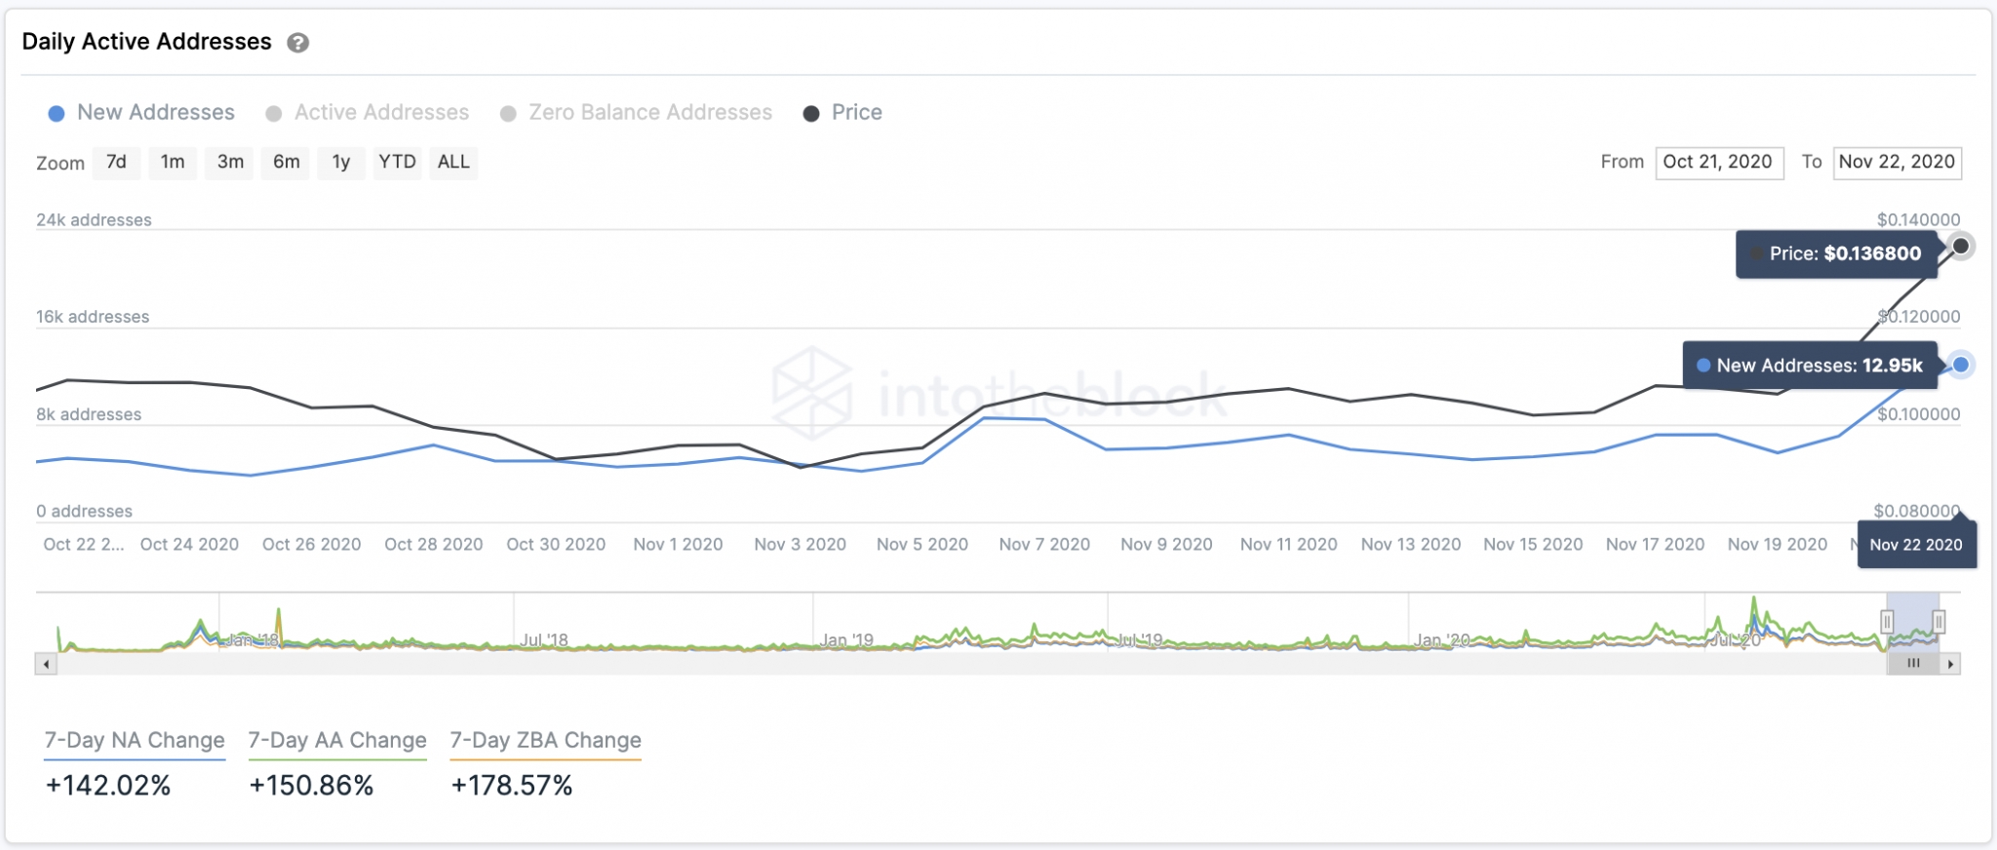
Task: Click the +178.57% value
Action: coord(512,786)
